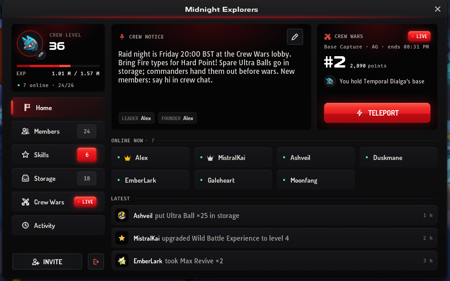Open Ashveil's Ultra Ball storage entry
The height and width of the screenshot is (281, 450).
275,215
